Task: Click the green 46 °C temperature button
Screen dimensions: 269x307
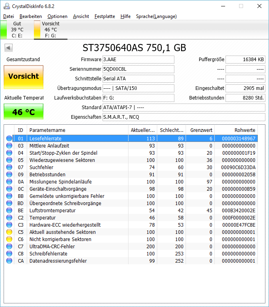Action: [x=24, y=112]
